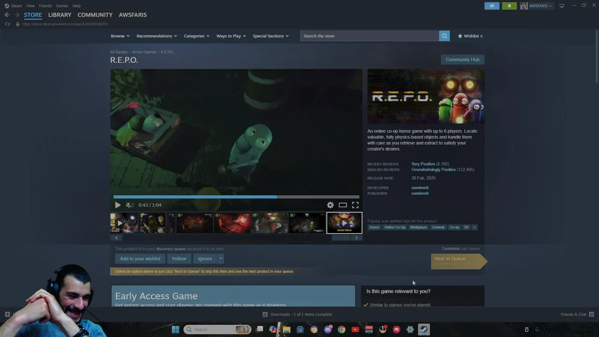
Task: Add game to your wishlist
Action: tap(140, 258)
